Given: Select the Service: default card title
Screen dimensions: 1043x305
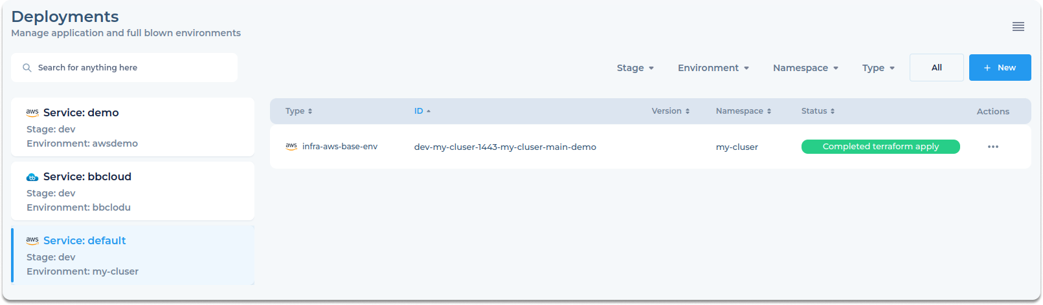Looking at the screenshot, I should click(x=85, y=240).
